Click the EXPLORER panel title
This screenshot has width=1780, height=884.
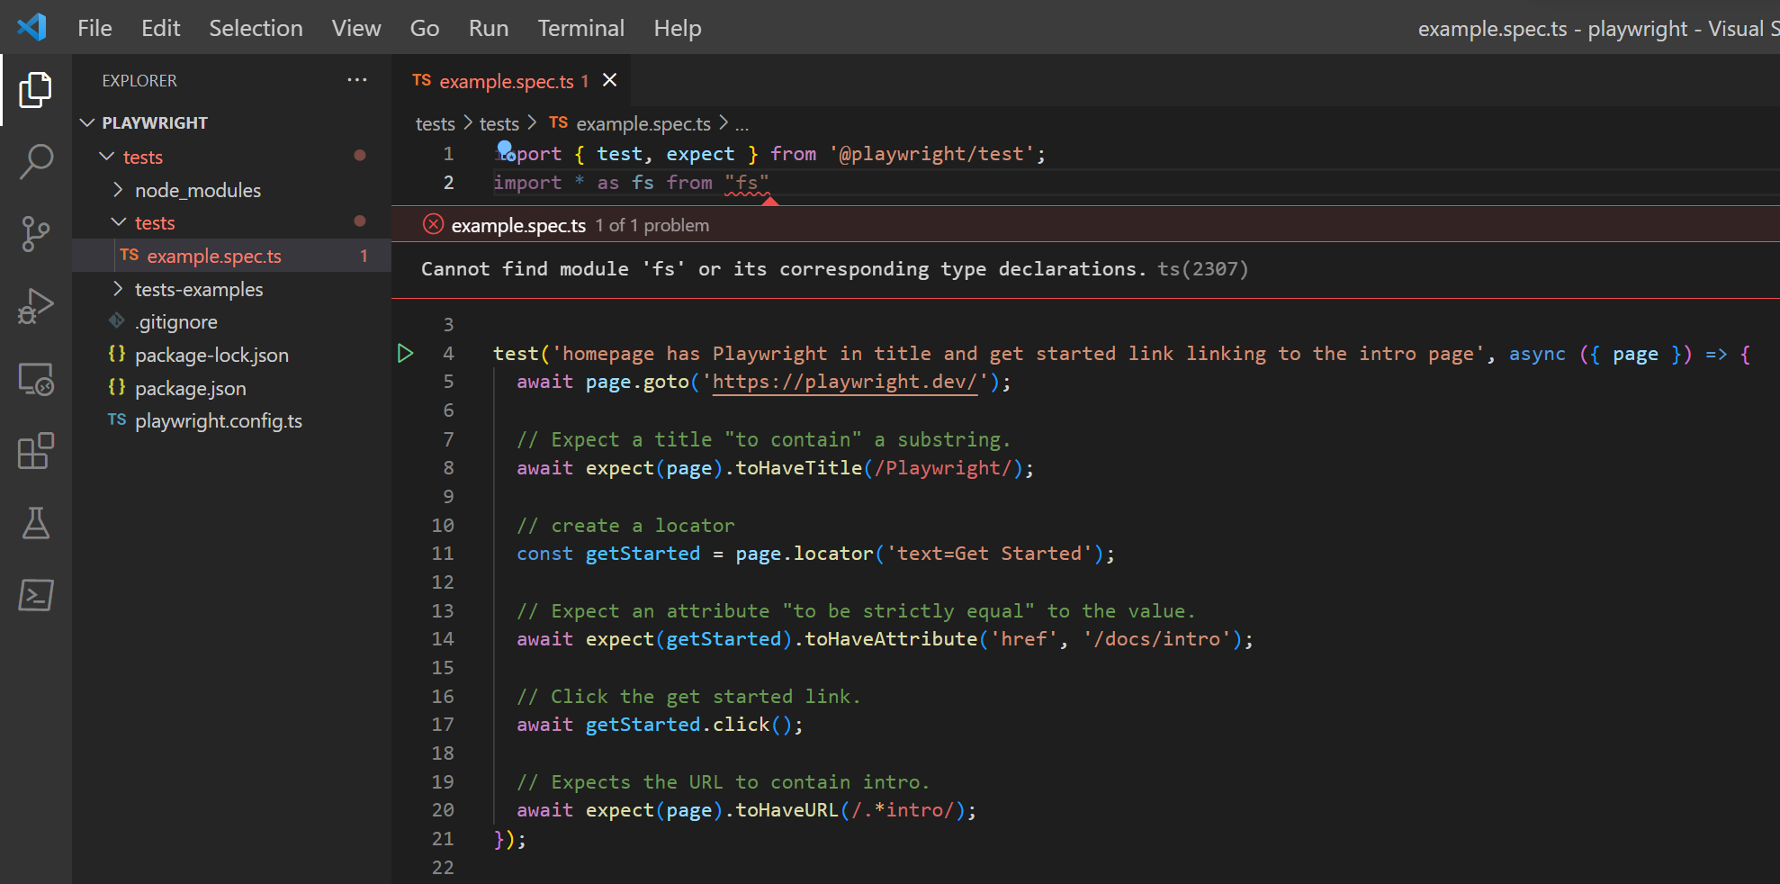pos(139,80)
